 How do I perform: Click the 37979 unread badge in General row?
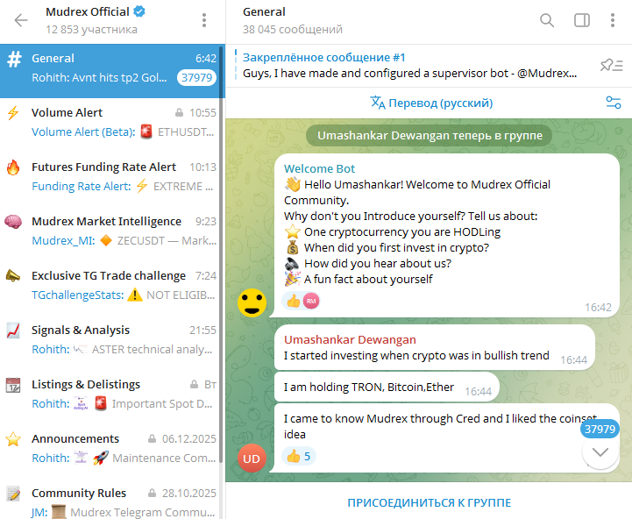196,77
